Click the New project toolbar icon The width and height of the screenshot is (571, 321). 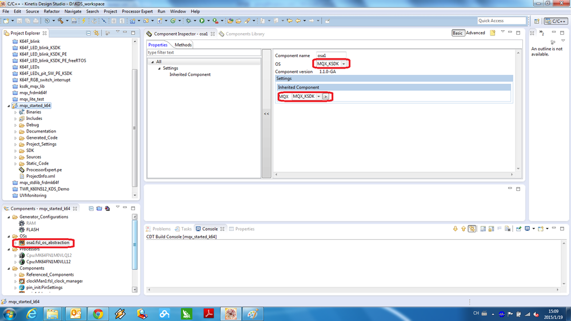6,21
